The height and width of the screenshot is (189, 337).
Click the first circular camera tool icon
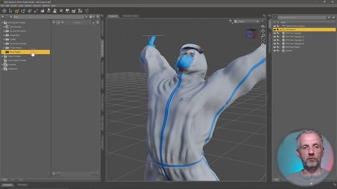[4, 10]
